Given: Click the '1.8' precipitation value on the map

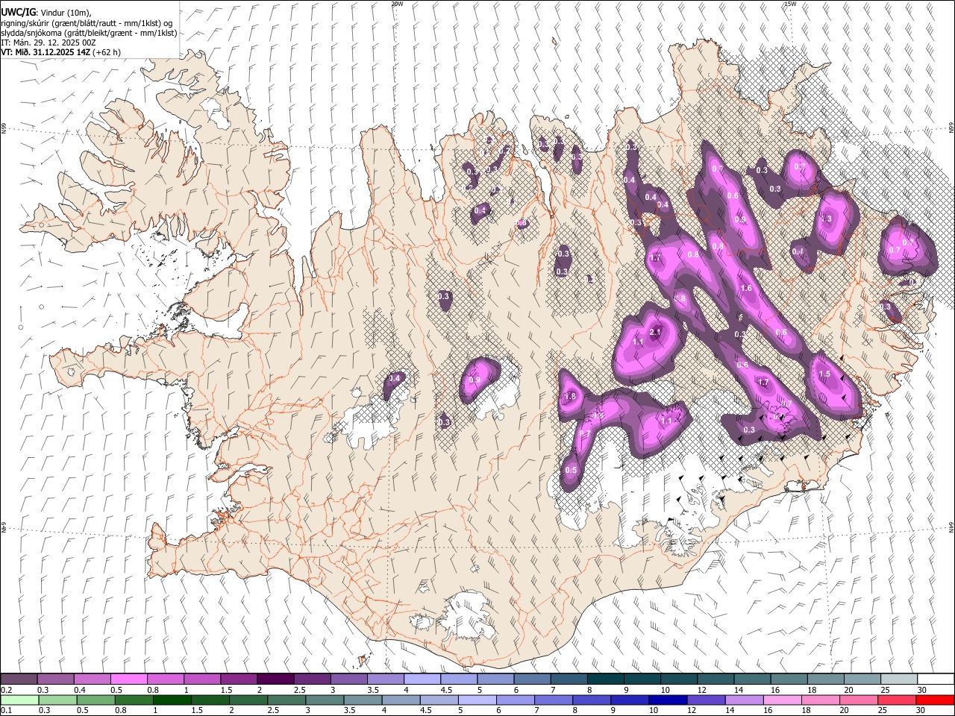Looking at the screenshot, I should click(x=571, y=397).
